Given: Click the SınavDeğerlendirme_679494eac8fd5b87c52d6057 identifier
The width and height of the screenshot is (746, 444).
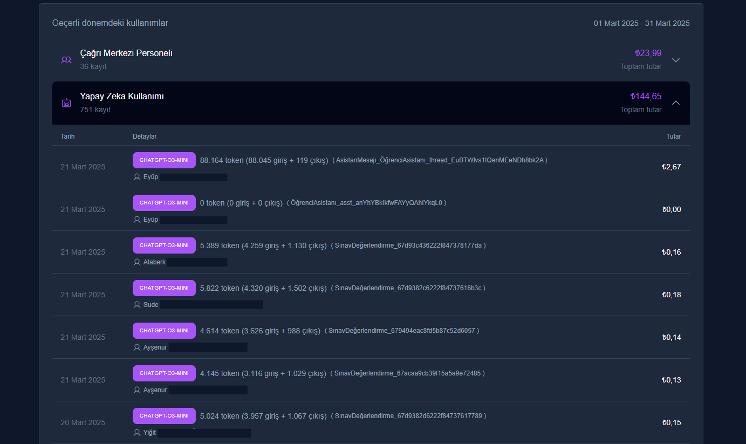Looking at the screenshot, I should [x=402, y=331].
